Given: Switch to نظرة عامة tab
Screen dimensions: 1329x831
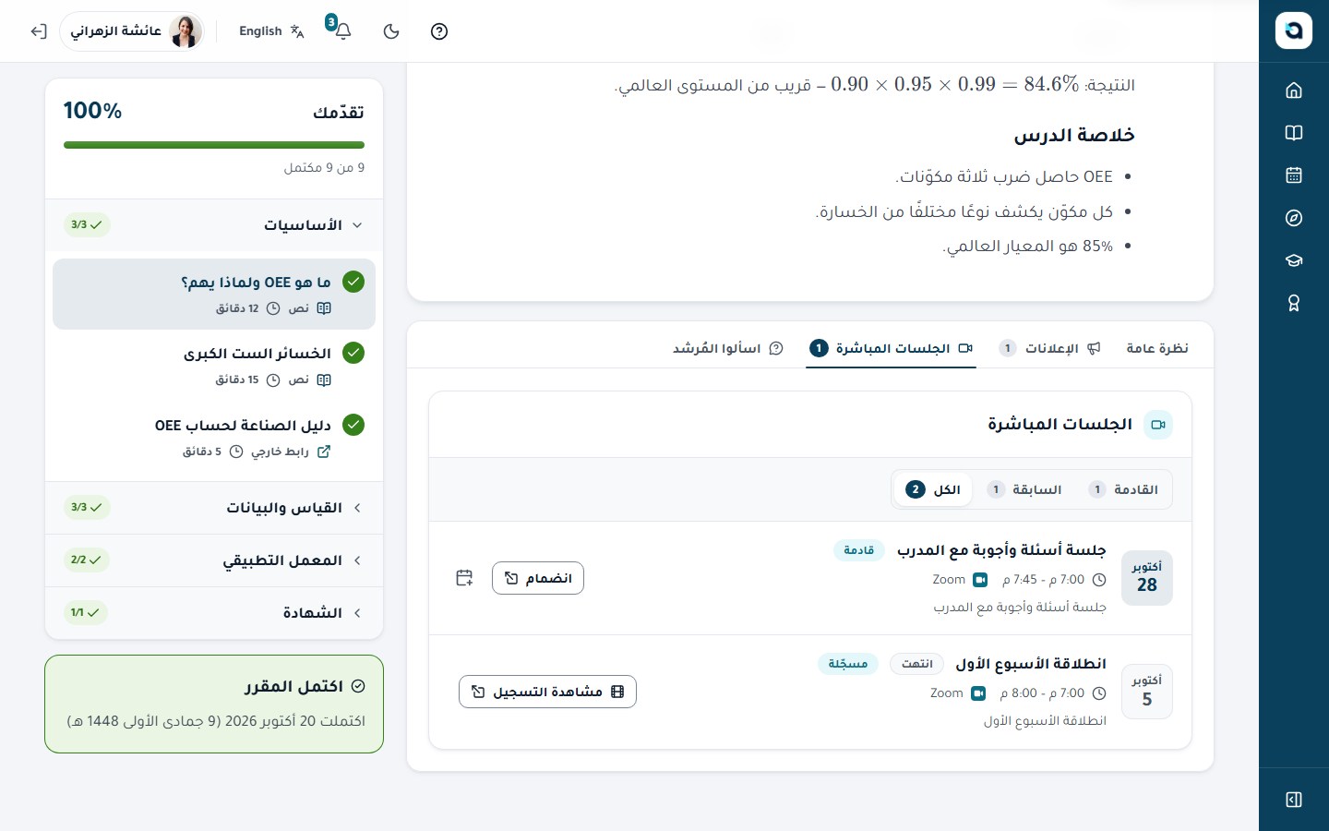Looking at the screenshot, I should pos(1157,348).
